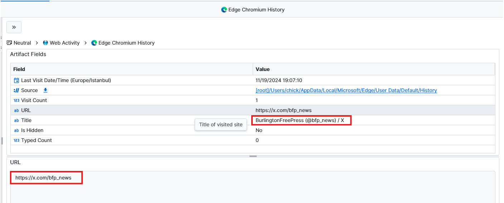Open the History file source path link
Image resolution: width=504 pixels, height=203 pixels.
click(x=346, y=90)
